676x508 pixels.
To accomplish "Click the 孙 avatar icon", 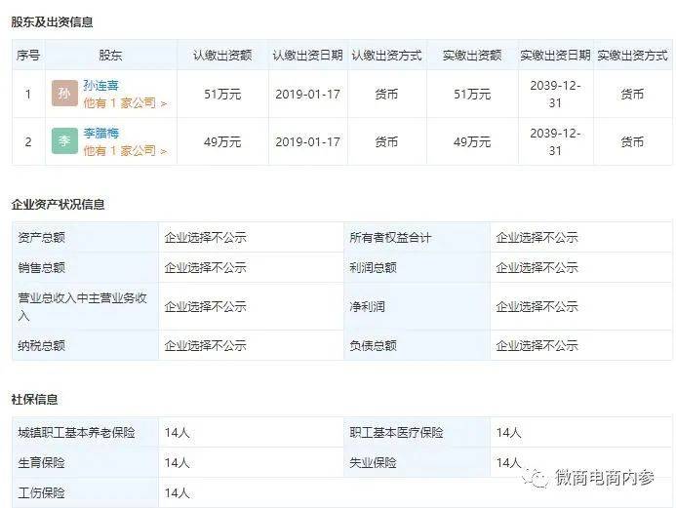I will [64, 93].
